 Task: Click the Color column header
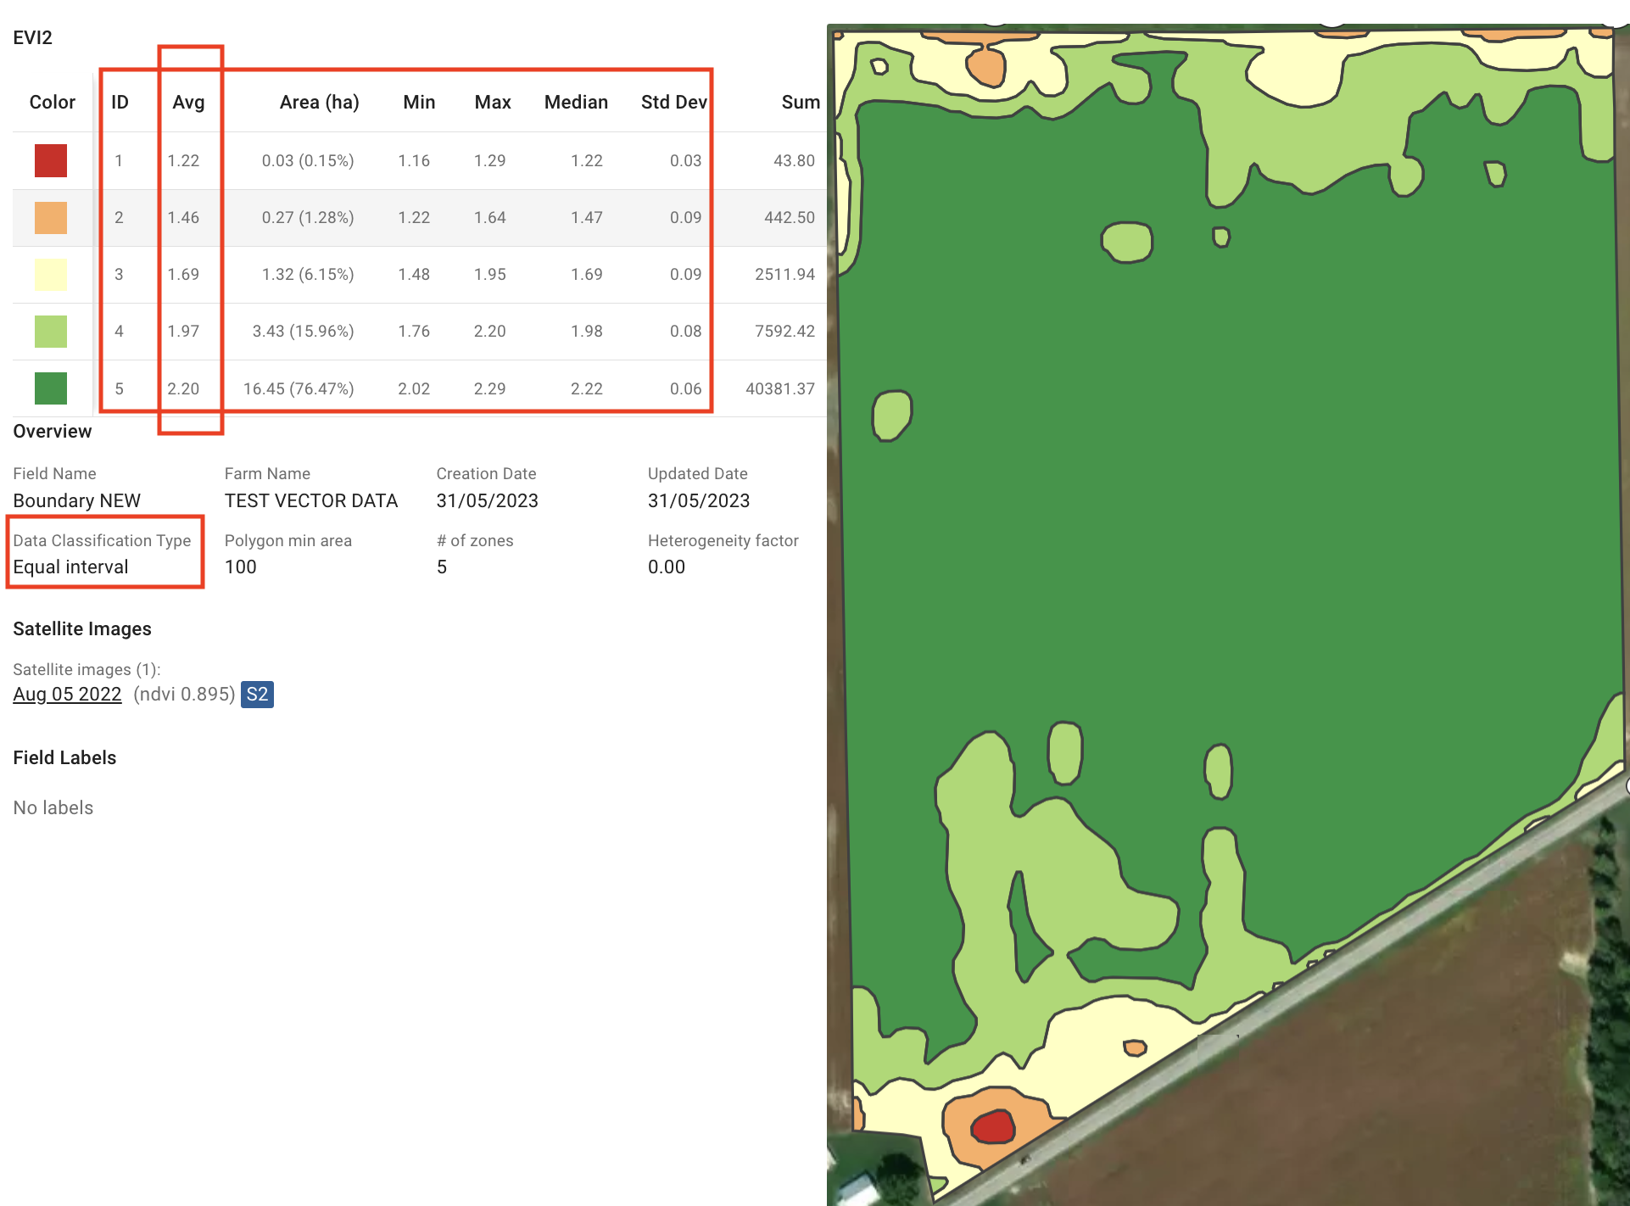(x=52, y=103)
